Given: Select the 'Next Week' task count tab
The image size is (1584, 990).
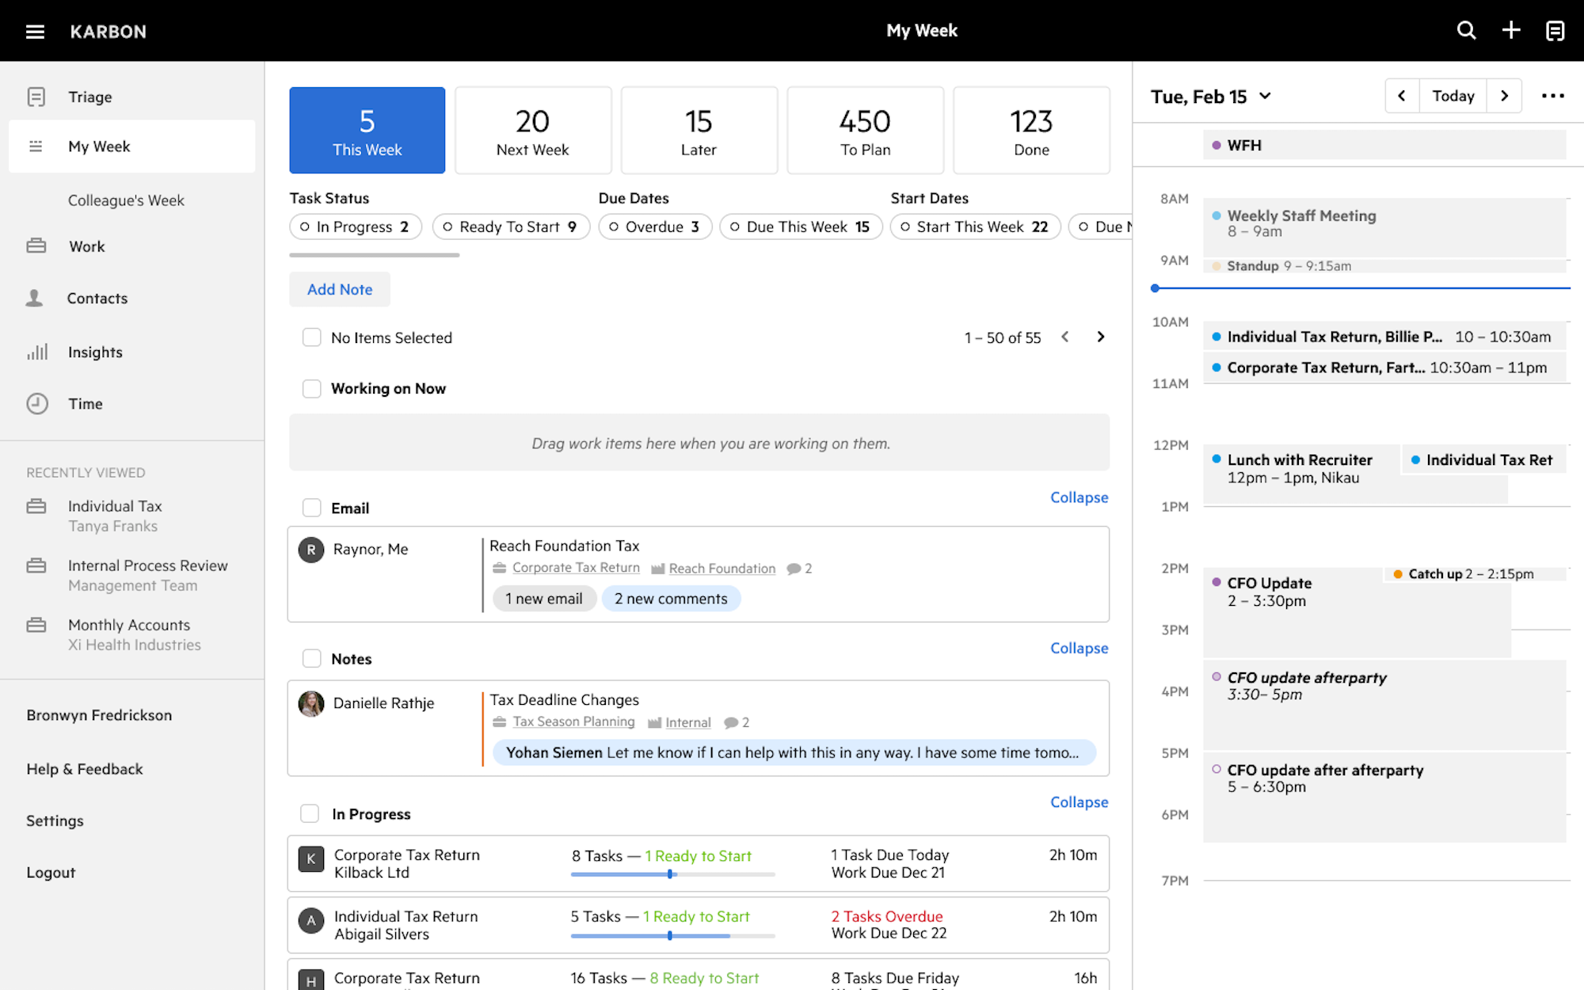Looking at the screenshot, I should 531,129.
